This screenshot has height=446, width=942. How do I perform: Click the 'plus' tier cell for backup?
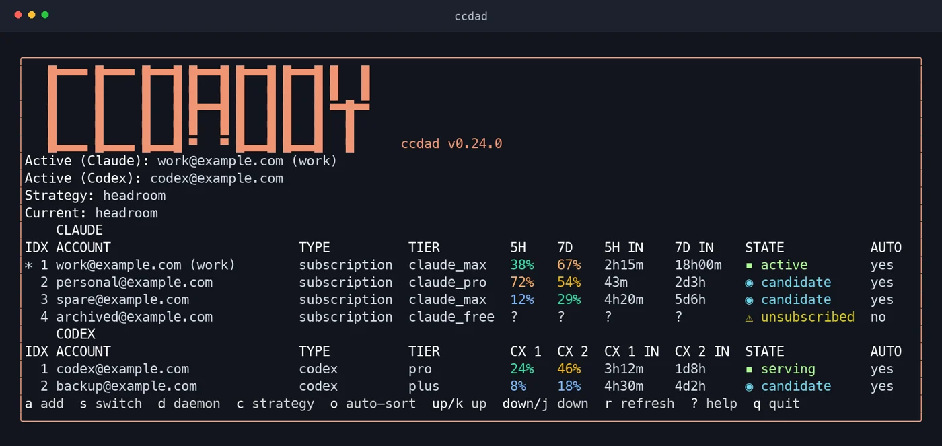[424, 387]
